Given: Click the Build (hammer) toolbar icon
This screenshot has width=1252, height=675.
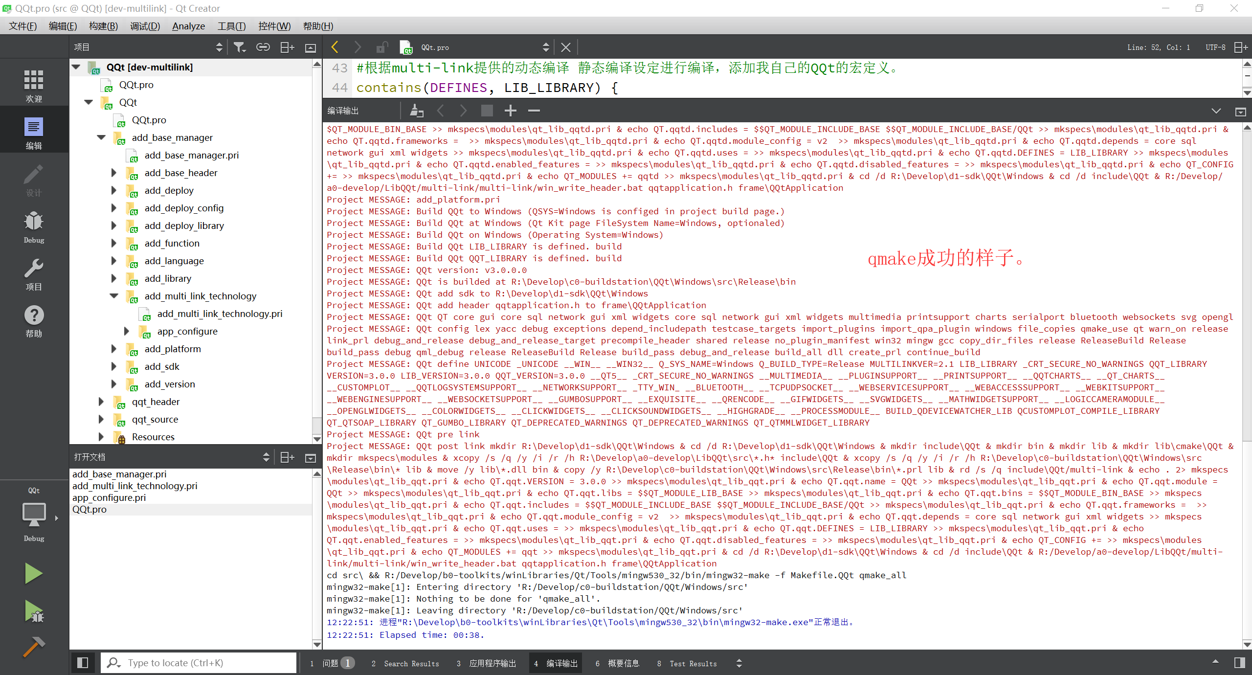Looking at the screenshot, I should [32, 649].
